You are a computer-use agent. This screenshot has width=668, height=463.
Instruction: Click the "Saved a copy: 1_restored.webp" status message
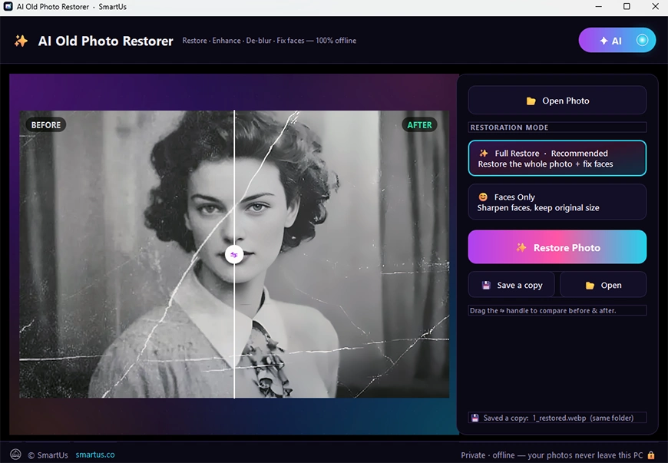(557, 418)
